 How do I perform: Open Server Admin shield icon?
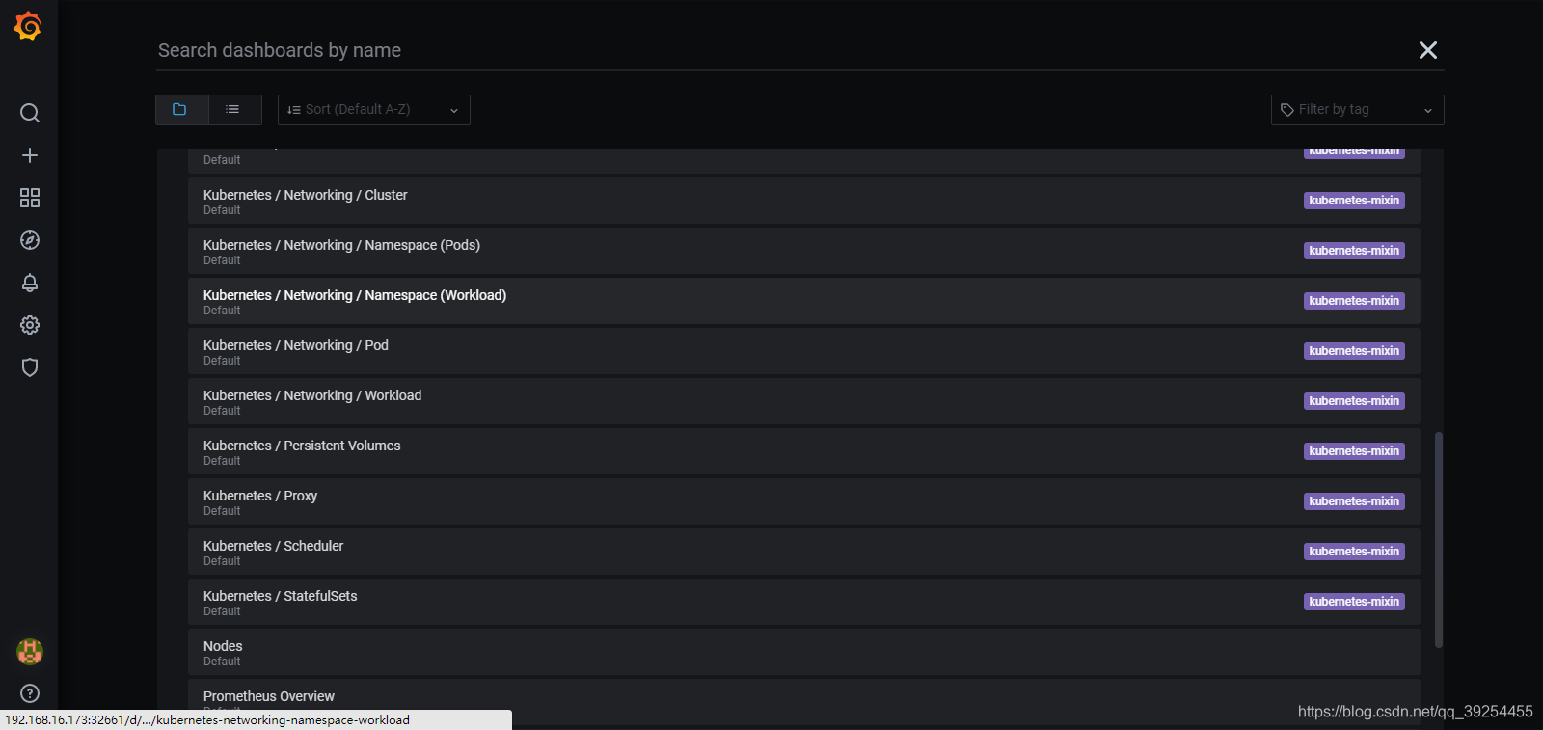tap(30, 367)
